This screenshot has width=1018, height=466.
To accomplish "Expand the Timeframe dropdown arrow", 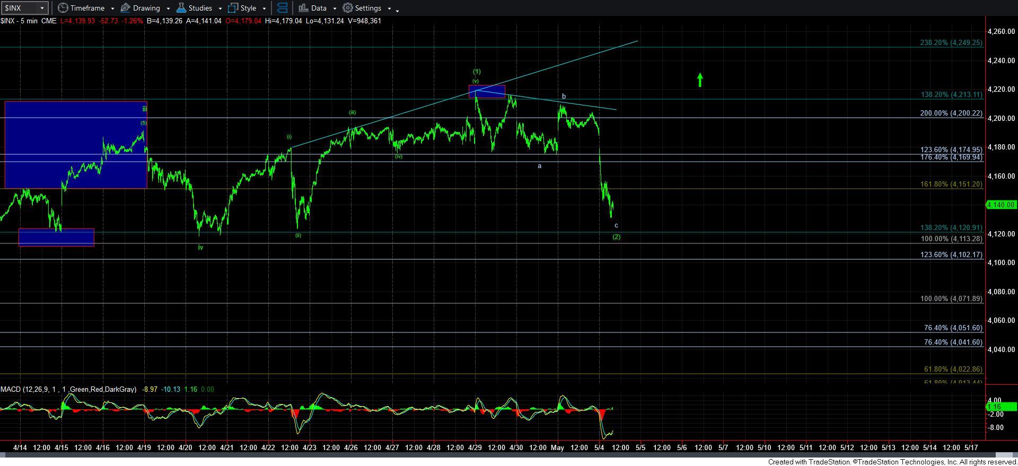I will [x=112, y=8].
